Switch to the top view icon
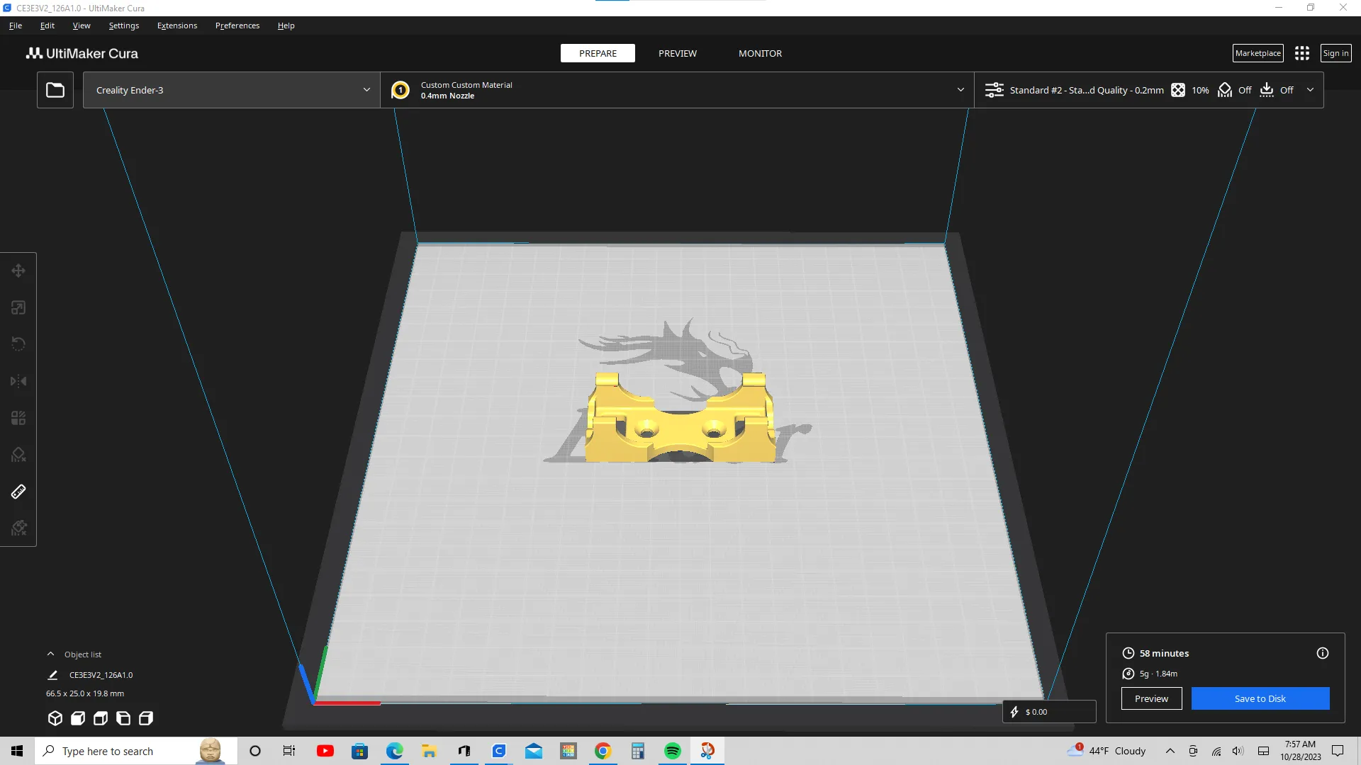Screen dimensions: 1361x765 tap(101, 718)
